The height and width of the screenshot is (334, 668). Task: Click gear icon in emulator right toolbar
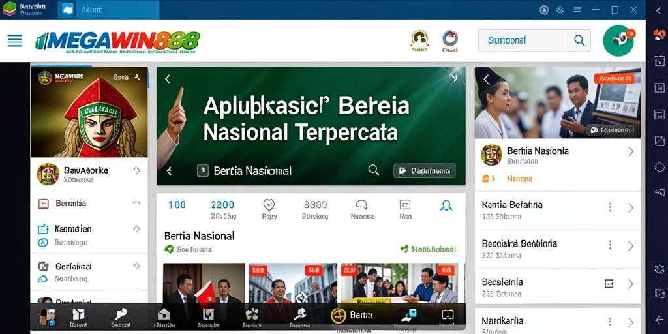[x=660, y=269]
